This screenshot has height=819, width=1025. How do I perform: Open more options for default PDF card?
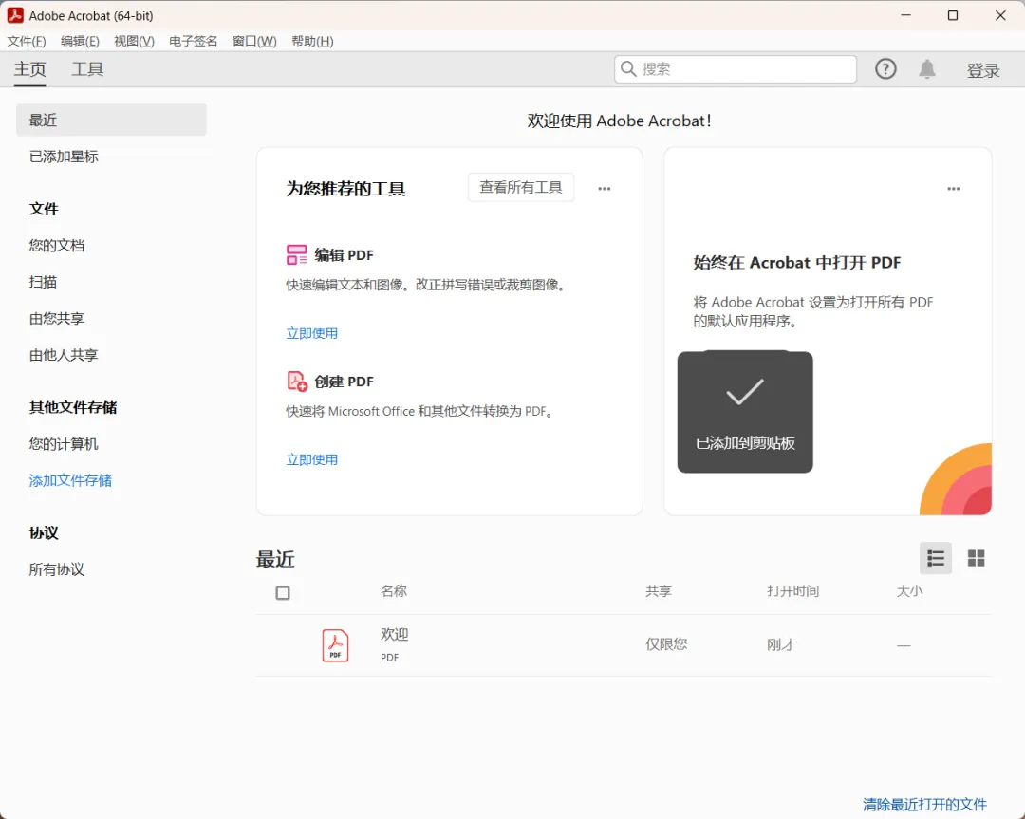pyautogui.click(x=954, y=189)
